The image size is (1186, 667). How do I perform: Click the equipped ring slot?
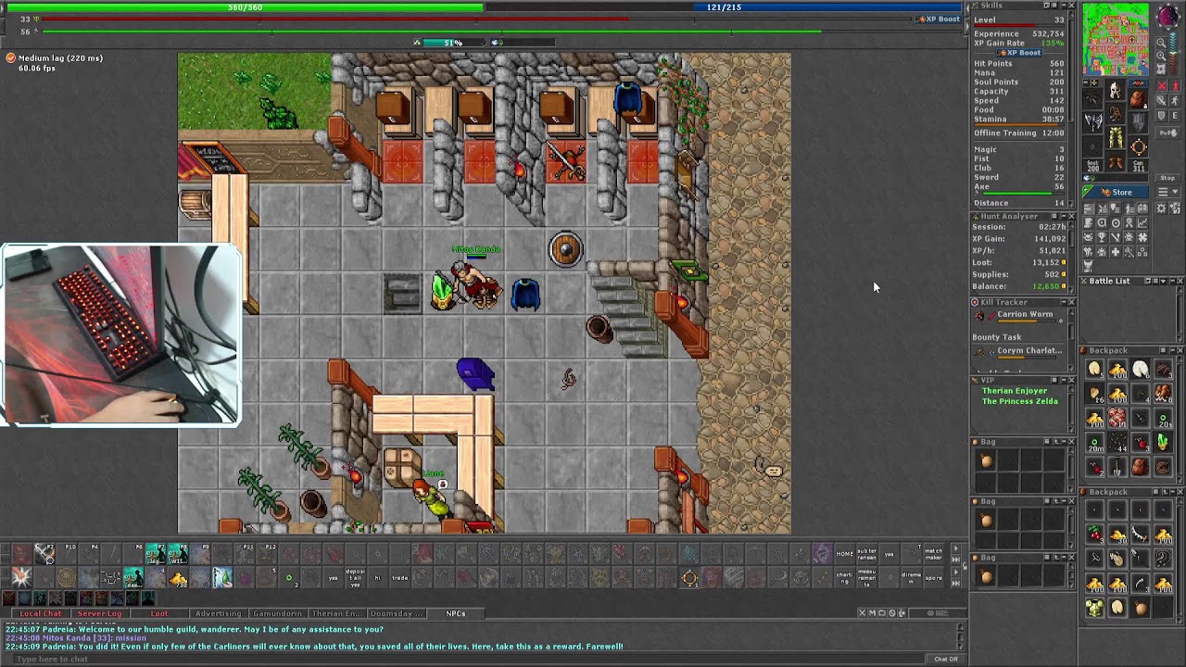[x=1139, y=146]
